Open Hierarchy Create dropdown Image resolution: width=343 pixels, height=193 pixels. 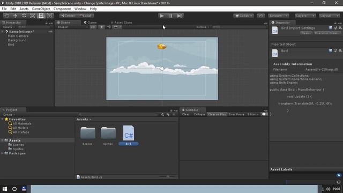9,27
